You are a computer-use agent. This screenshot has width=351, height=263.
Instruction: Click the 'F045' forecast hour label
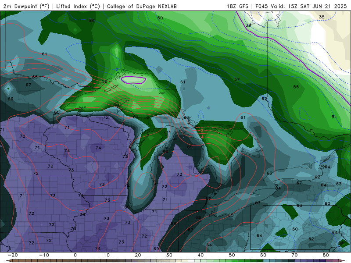261,6
